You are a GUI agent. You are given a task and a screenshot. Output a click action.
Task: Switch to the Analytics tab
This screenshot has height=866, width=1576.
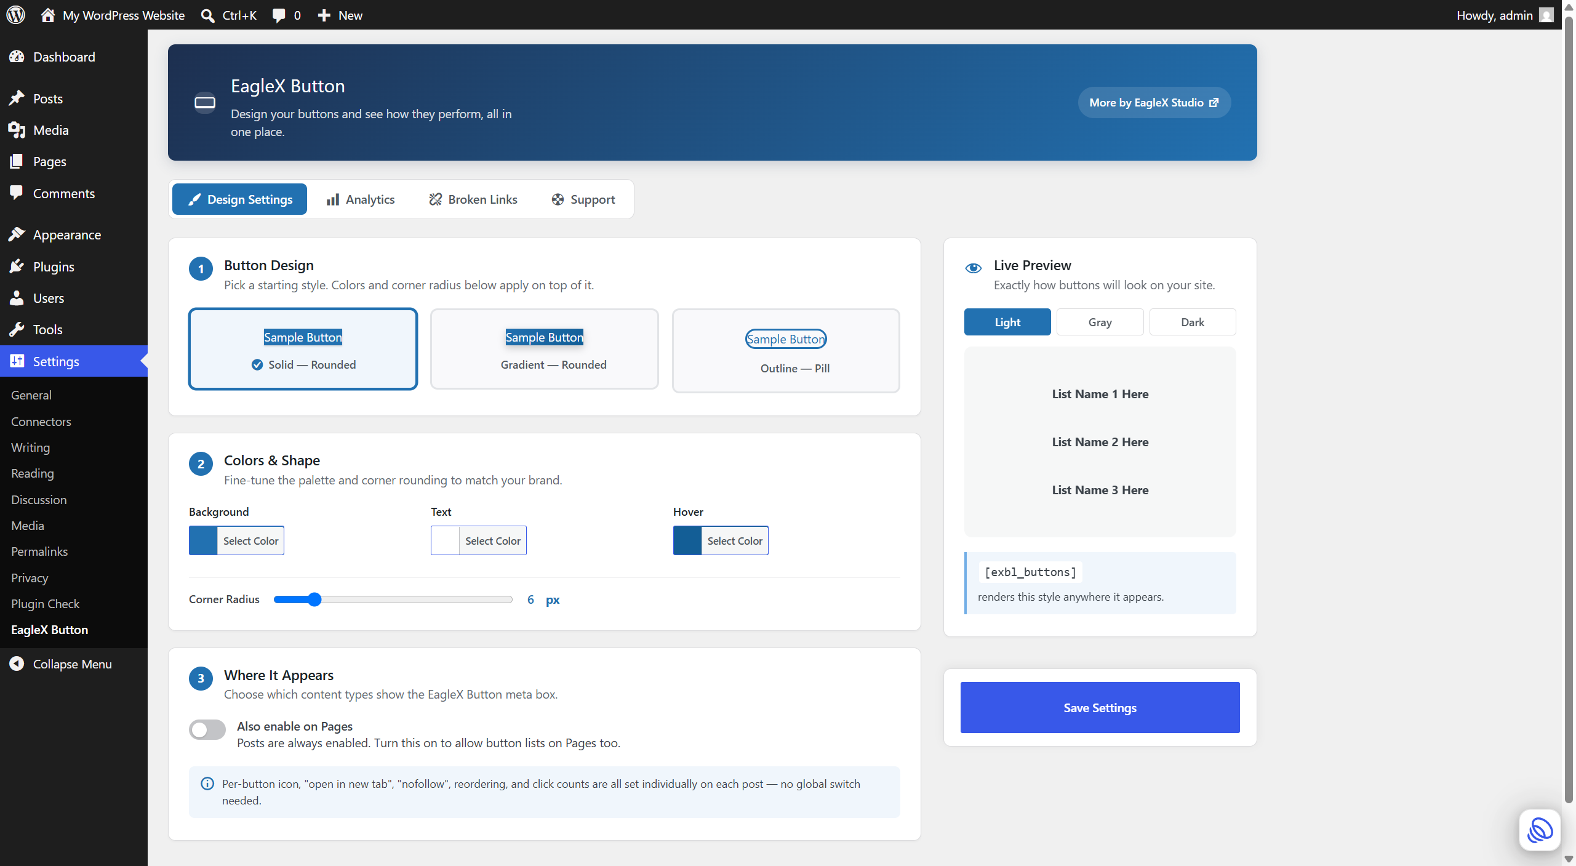point(360,199)
